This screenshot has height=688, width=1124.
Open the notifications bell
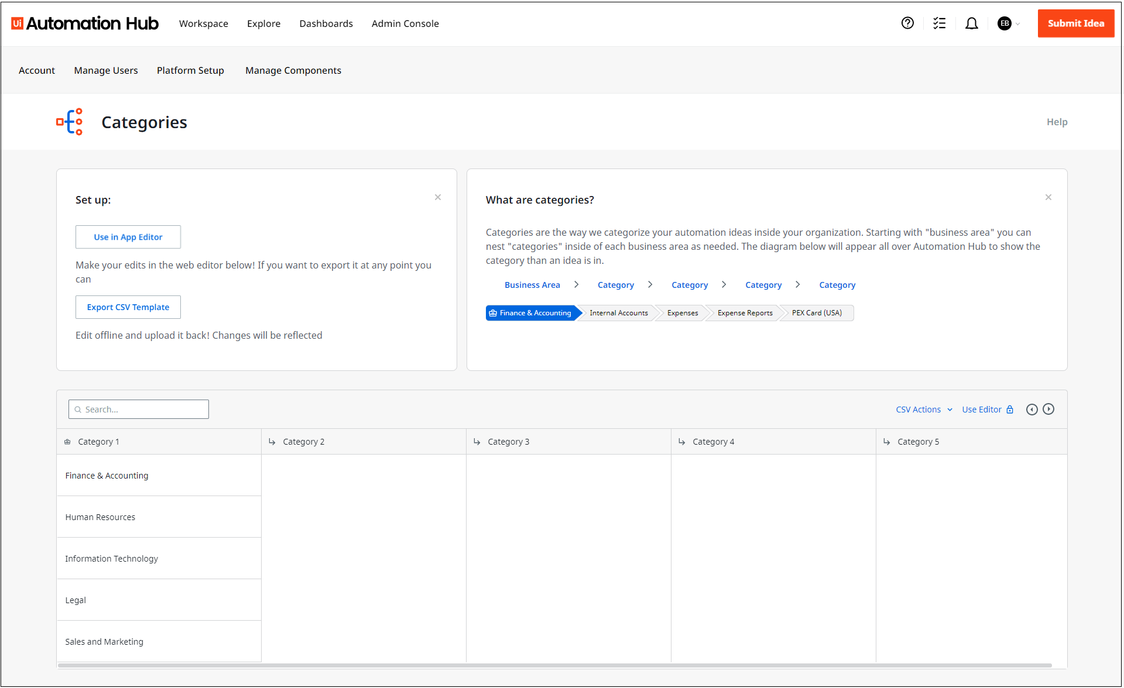click(x=972, y=23)
